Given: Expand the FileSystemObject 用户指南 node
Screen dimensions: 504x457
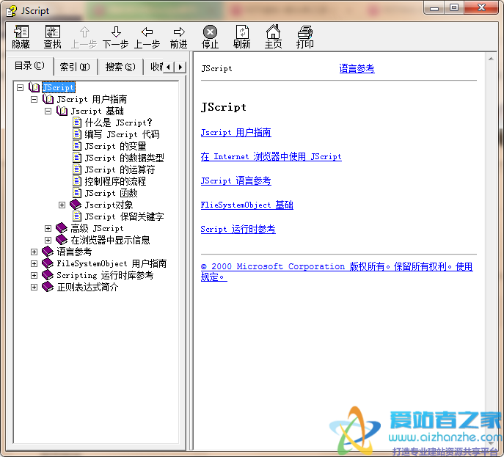Looking at the screenshot, I should (x=34, y=263).
